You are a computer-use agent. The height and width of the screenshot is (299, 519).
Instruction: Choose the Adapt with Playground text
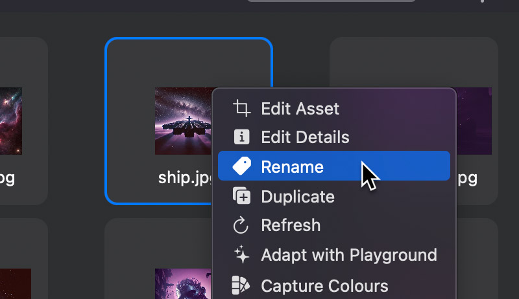348,255
